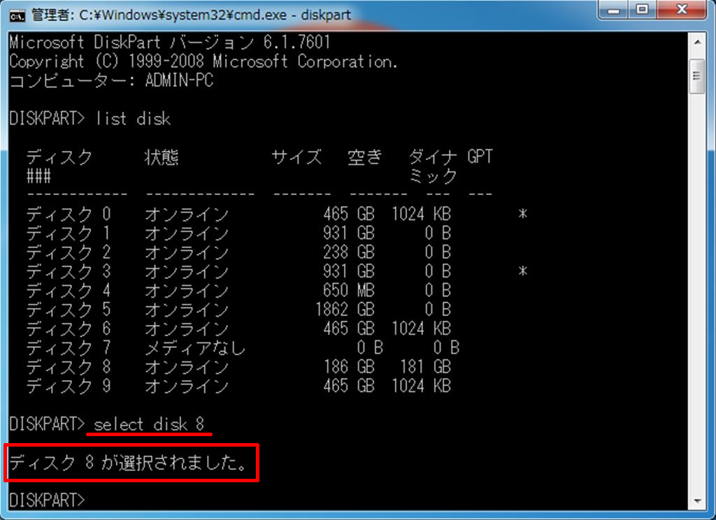Click the メディアなし status on disk 7

click(x=196, y=348)
